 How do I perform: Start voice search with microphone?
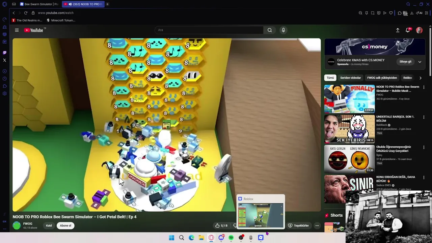[x=283, y=30]
